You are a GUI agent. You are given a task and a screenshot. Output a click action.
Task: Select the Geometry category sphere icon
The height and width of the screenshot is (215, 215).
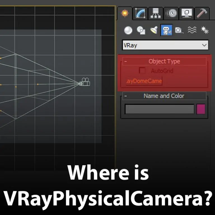[128, 30]
